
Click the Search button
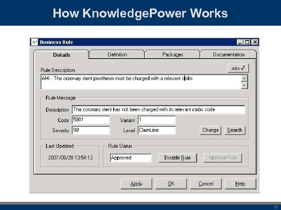235,130
